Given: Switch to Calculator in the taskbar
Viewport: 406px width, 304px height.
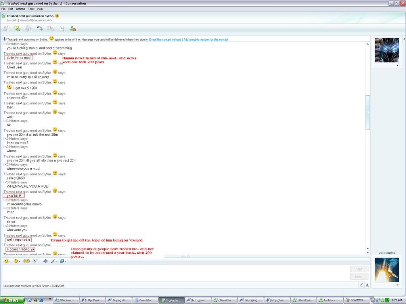Looking at the screenshot, I should coord(145,300).
